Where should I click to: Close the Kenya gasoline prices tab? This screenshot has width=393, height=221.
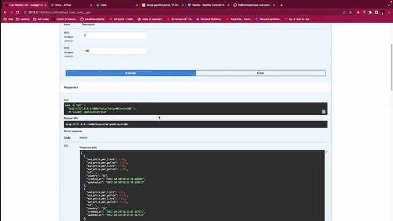tap(182, 5)
